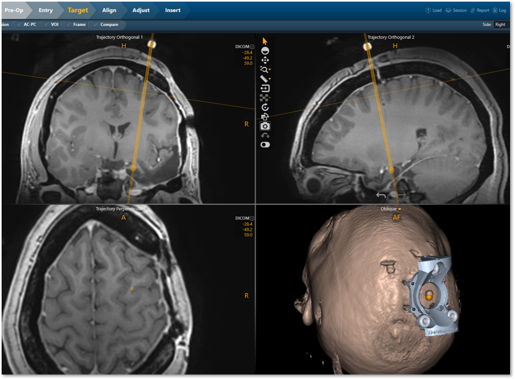515x379 pixels.
Task: Open the Log
Action: click(499, 10)
